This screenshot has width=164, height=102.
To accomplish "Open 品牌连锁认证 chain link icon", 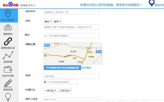I will click(x=8, y=41).
